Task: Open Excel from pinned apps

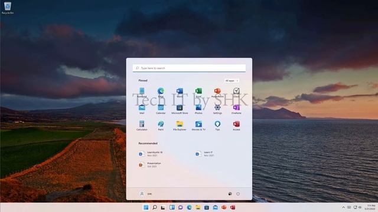Action: (198, 92)
